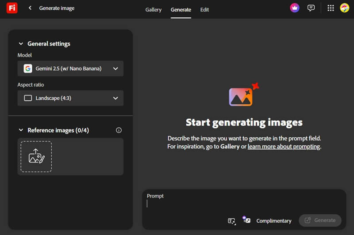Open the user profile avatar

tap(345, 8)
